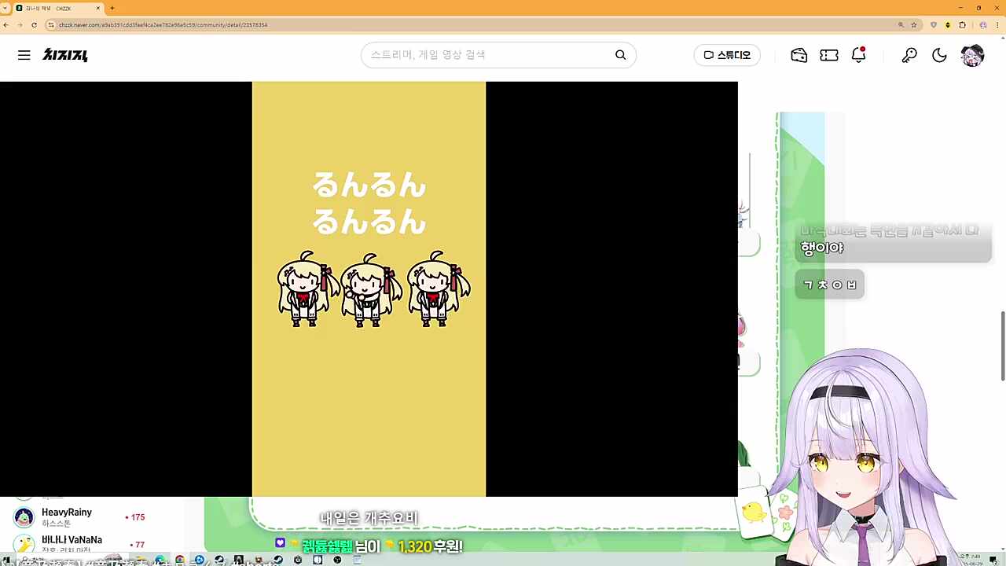Open the notifications bell
The width and height of the screenshot is (1006, 566).
coord(858,55)
